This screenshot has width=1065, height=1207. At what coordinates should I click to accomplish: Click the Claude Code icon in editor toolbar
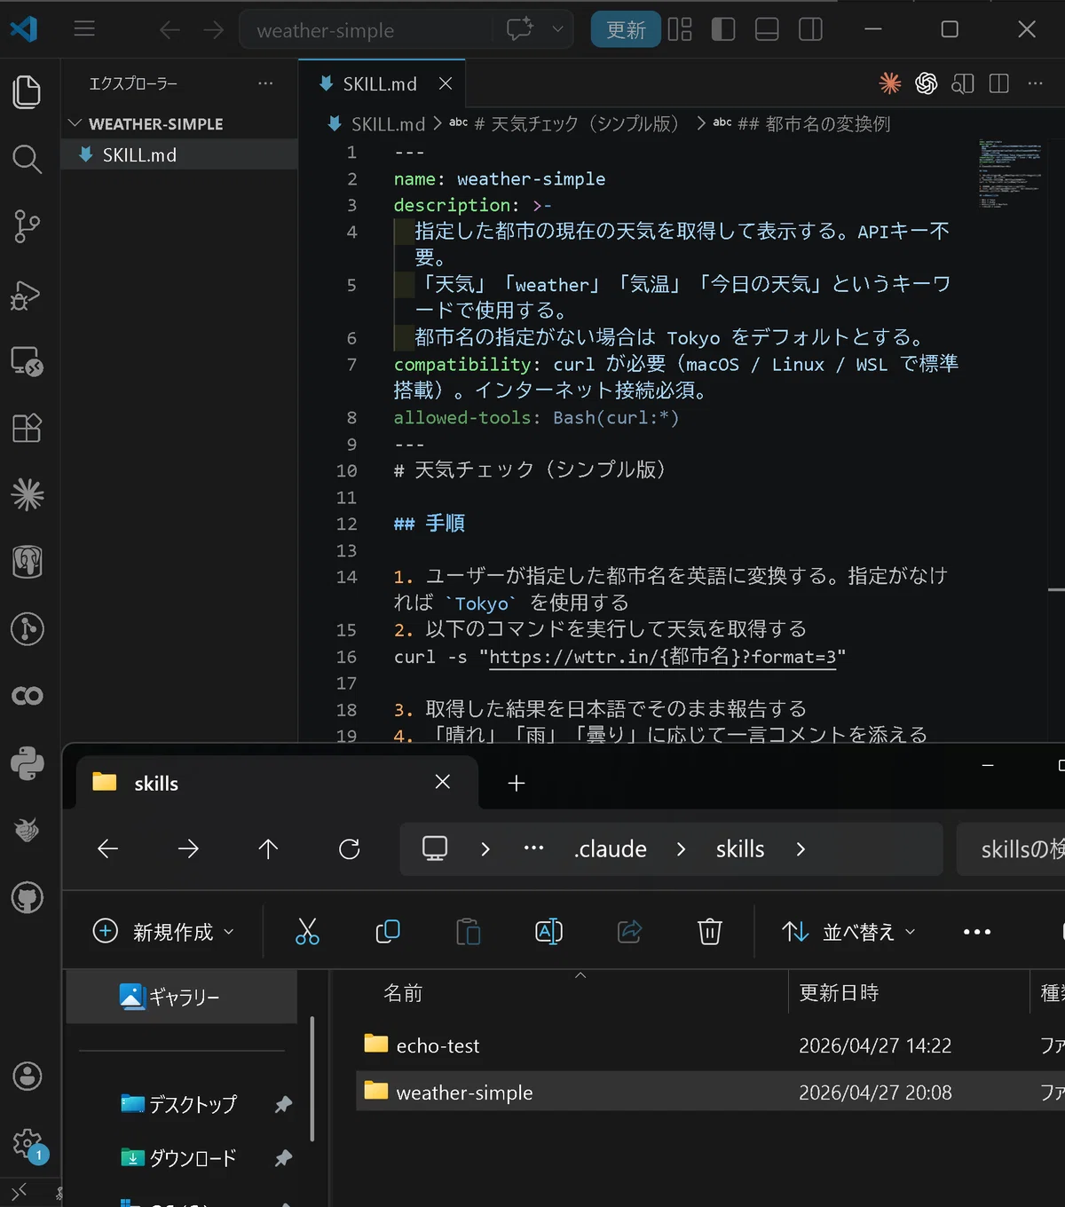coord(889,83)
